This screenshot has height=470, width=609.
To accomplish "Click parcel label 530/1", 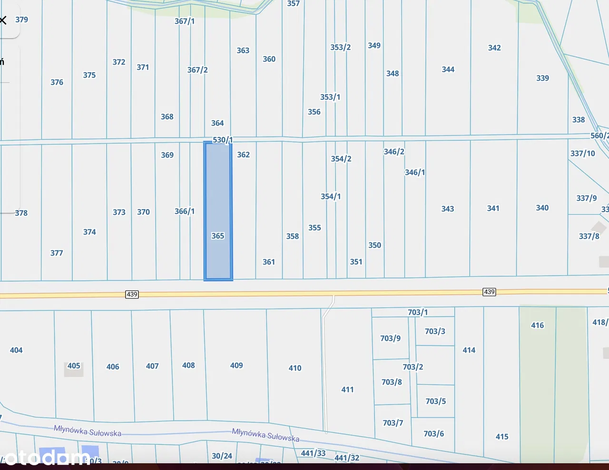I will (x=222, y=140).
